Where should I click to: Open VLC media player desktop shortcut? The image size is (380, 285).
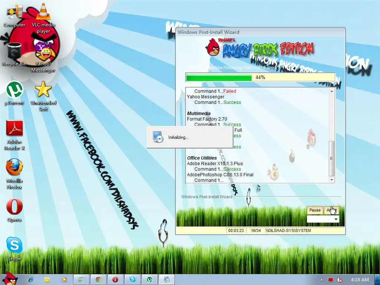[x=43, y=18]
